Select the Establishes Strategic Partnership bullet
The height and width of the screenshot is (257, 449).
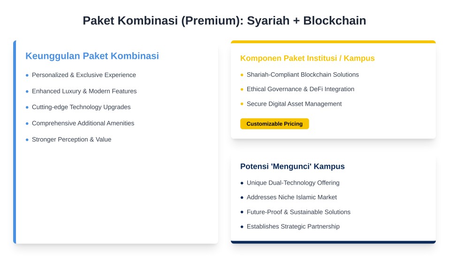pos(293,226)
